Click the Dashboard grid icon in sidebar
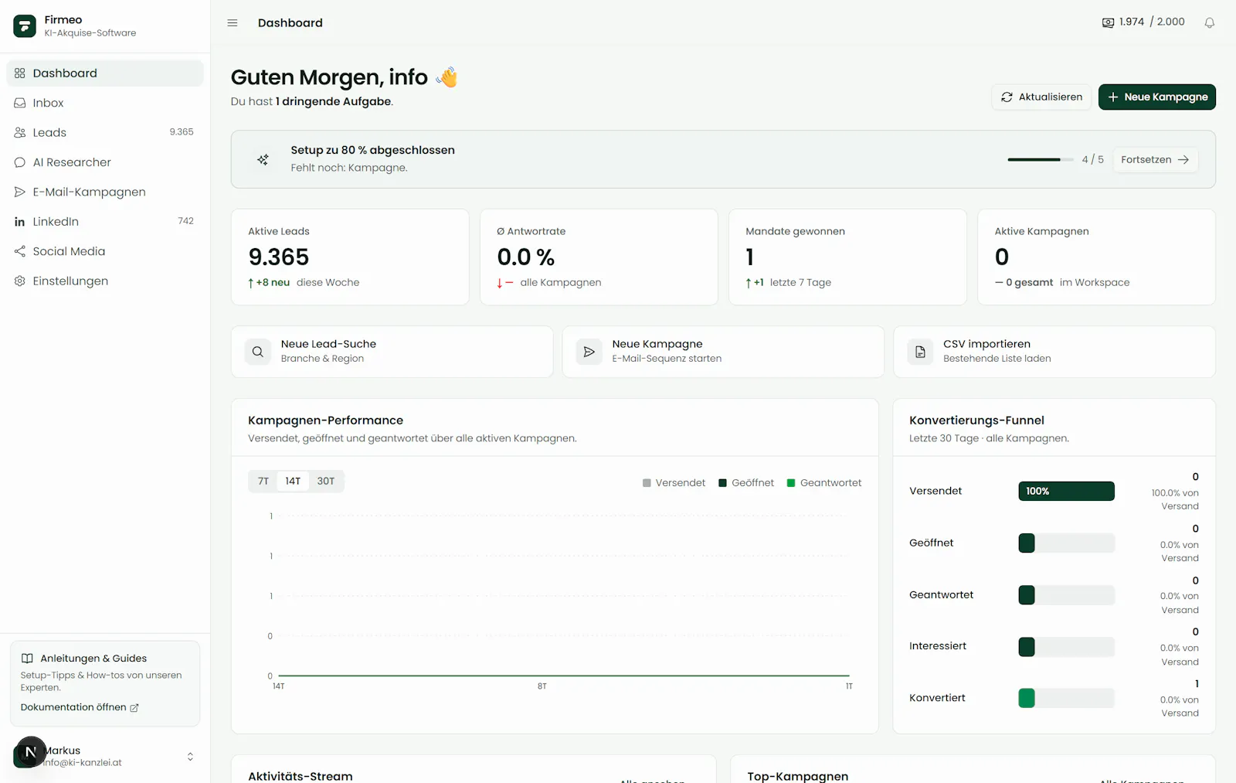 [x=20, y=73]
